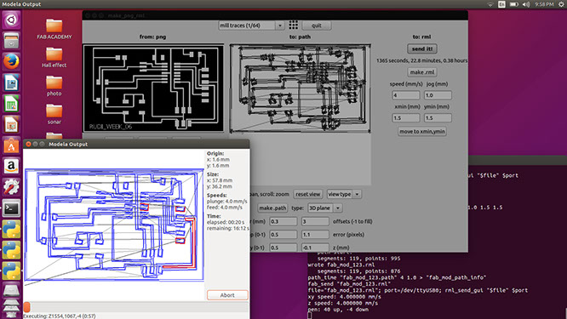Screen dimensions: 567x319
Task: Open System Settings from the launcher
Action: coord(11,187)
